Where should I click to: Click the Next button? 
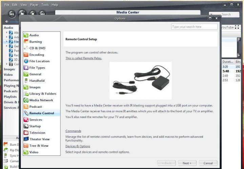(x=187, y=163)
